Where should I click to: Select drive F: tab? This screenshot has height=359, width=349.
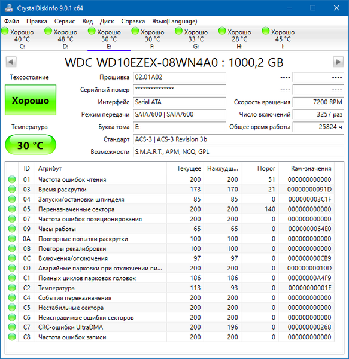(148, 38)
